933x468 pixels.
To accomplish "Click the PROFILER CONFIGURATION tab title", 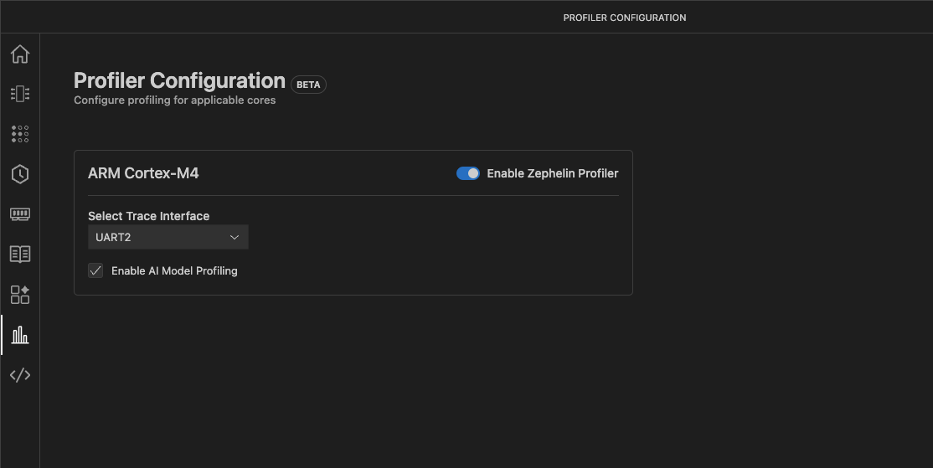I will 624,18.
